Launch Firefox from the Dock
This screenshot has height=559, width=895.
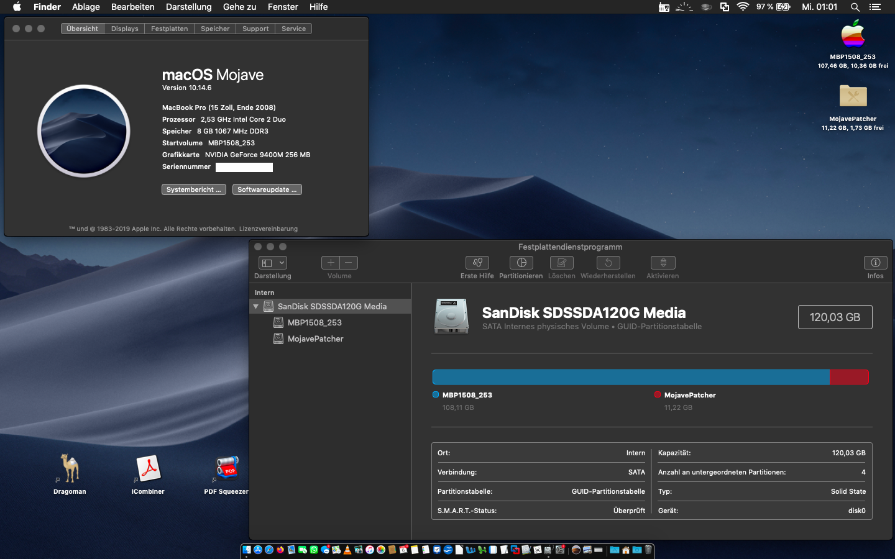point(280,550)
